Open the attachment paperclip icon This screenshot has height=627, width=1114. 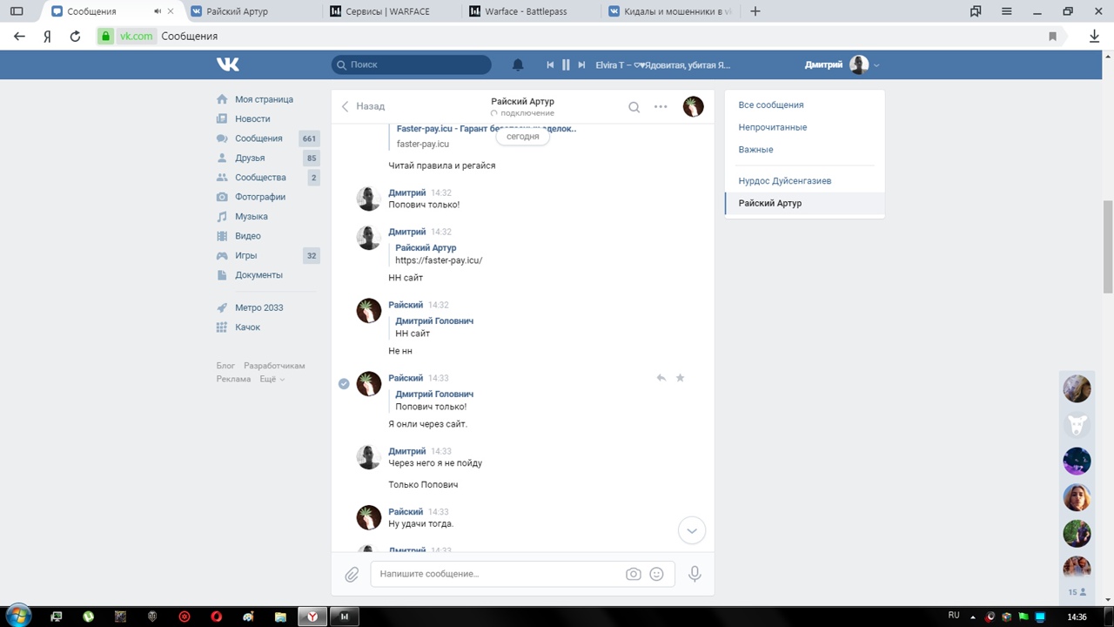[x=352, y=574]
